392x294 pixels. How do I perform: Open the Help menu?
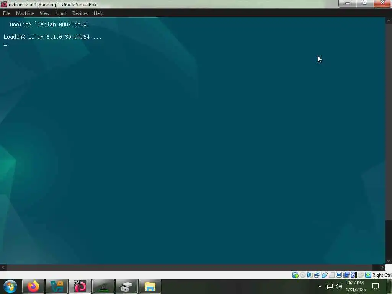[98, 13]
